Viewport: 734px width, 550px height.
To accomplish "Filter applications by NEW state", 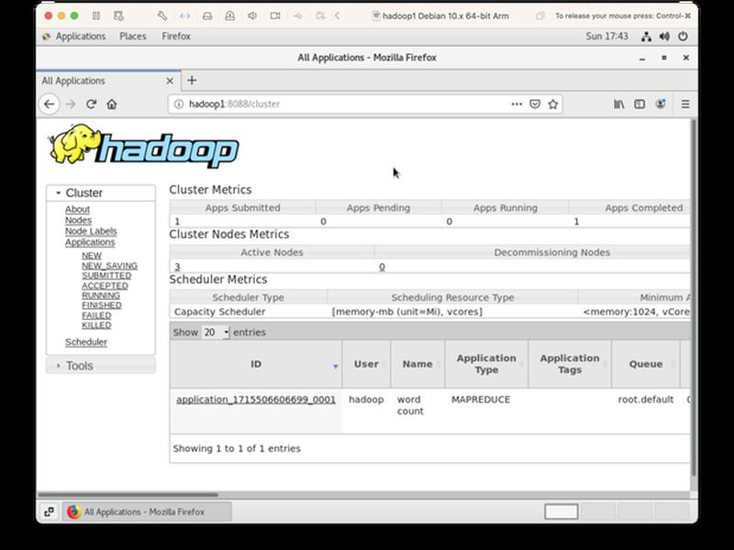I will (92, 256).
